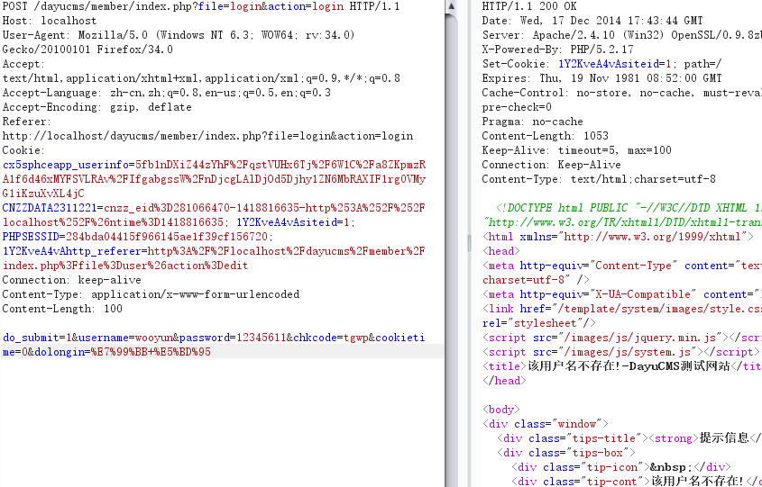Click the User-Agent header line
Viewport: 762px width, 487px height.
click(x=179, y=35)
